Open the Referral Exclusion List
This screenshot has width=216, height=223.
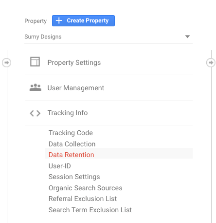83,199
